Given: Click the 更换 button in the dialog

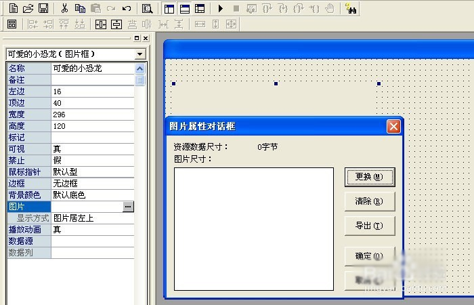Looking at the screenshot, I should coord(369,176).
